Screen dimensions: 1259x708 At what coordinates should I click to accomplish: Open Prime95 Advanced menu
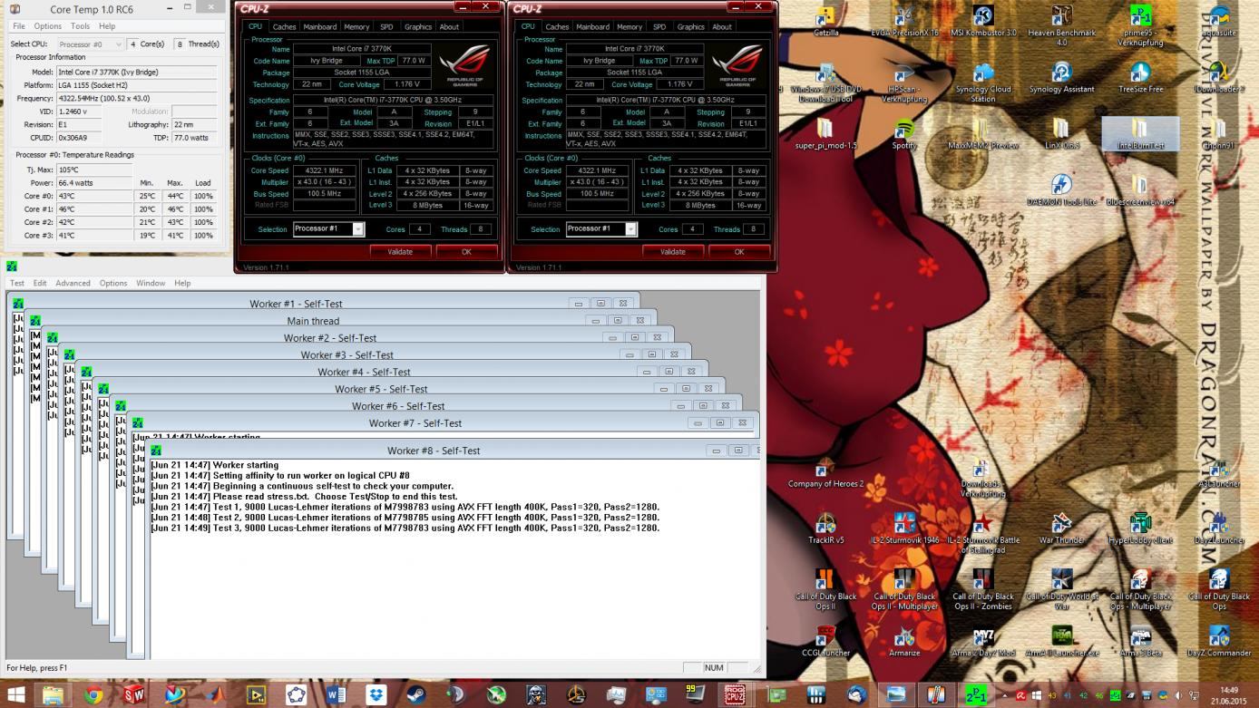[x=73, y=283]
